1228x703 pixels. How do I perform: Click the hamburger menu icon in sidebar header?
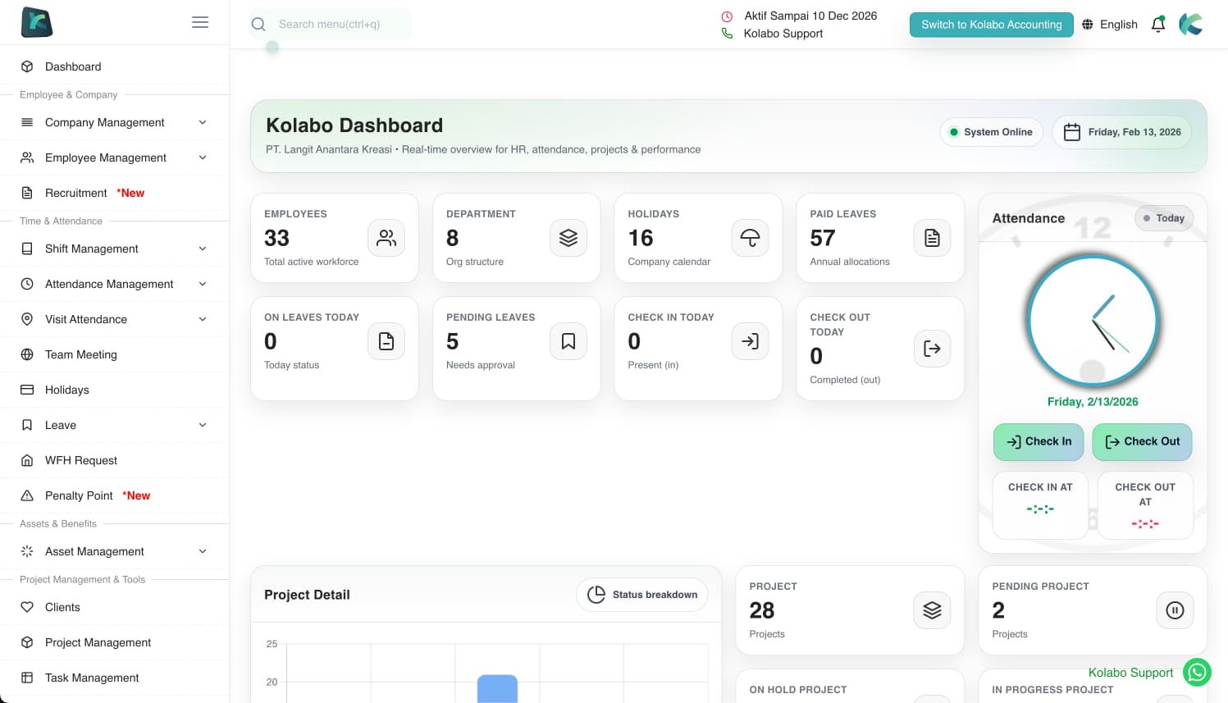[200, 22]
